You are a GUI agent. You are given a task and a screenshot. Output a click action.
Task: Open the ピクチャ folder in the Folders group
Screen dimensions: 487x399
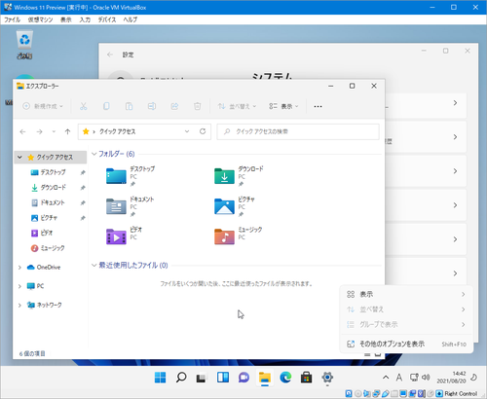235,206
